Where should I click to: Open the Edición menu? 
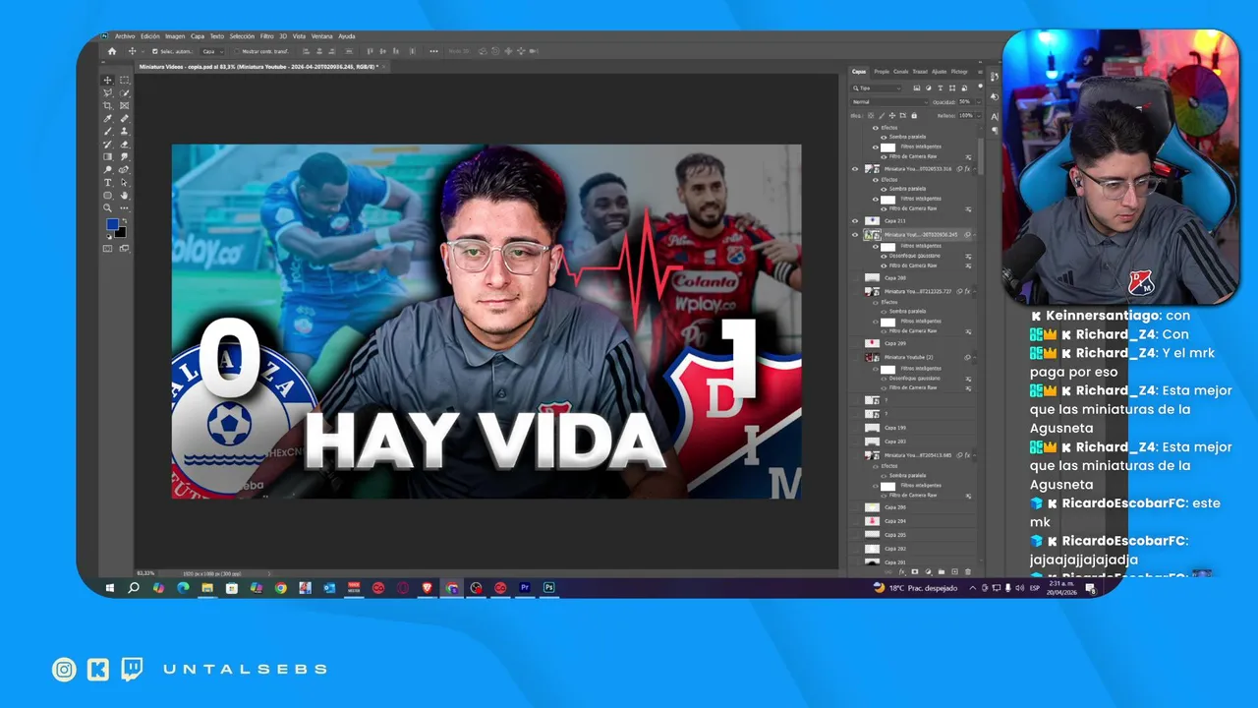(x=150, y=35)
